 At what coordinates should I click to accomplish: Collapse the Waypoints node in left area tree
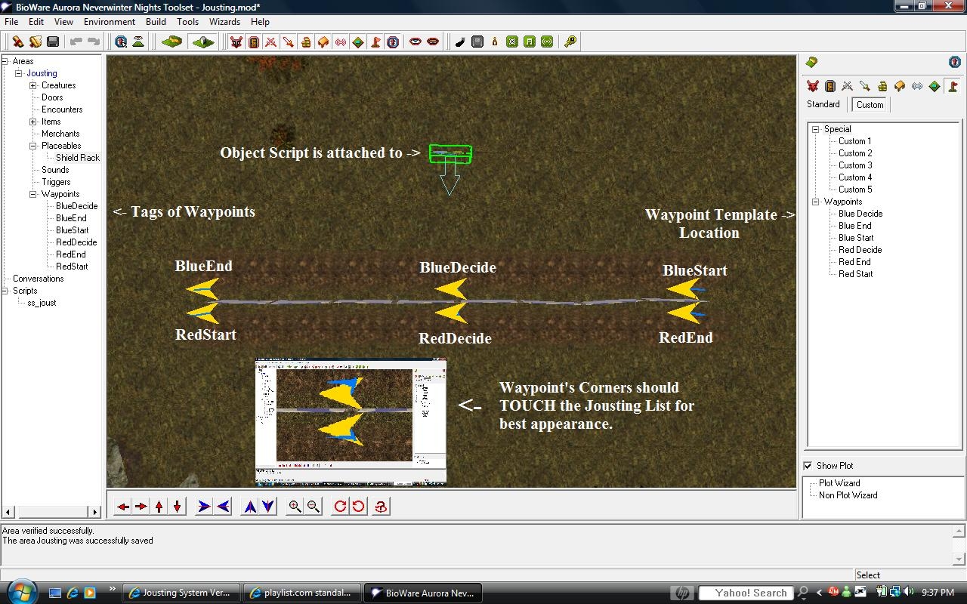coord(33,194)
